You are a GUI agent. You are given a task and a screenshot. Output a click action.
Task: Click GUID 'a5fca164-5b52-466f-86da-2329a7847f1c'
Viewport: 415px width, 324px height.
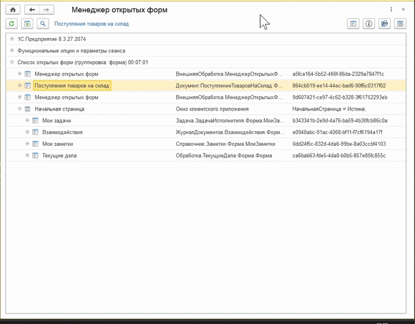(x=338, y=74)
